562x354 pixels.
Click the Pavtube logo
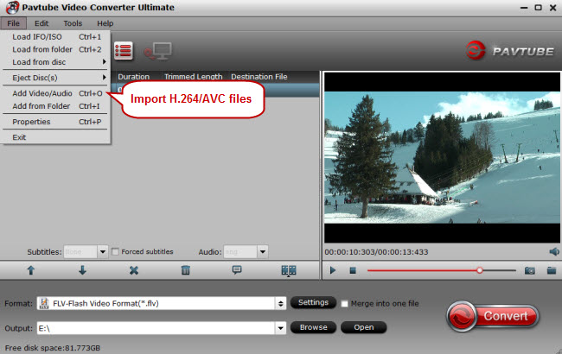point(509,51)
